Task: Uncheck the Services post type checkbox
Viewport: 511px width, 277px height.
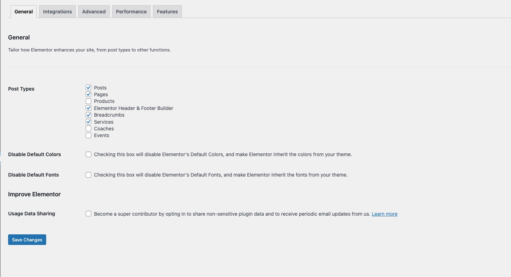Action: click(x=88, y=122)
